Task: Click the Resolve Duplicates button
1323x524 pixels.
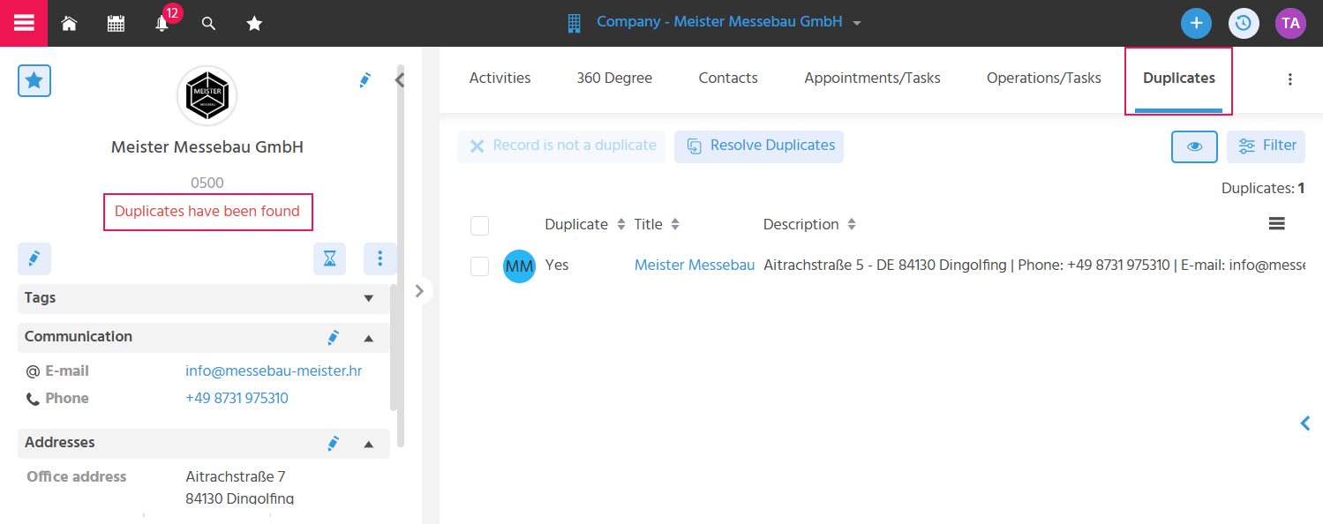Action: click(759, 146)
